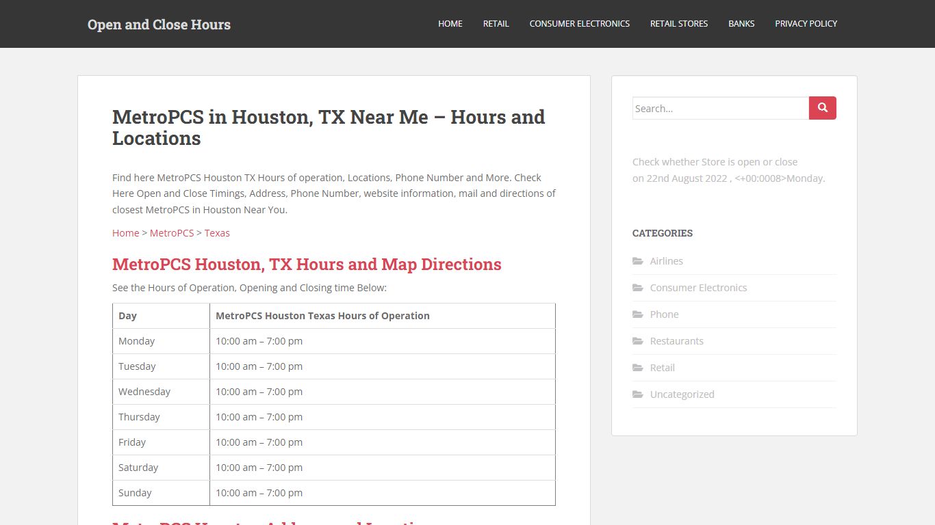Select the Sunday cell in hours table
The image size is (935, 525).
162,493
